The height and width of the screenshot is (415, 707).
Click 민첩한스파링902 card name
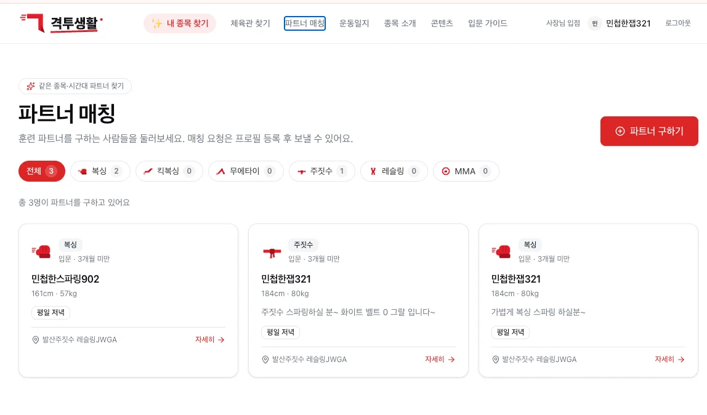pos(65,279)
